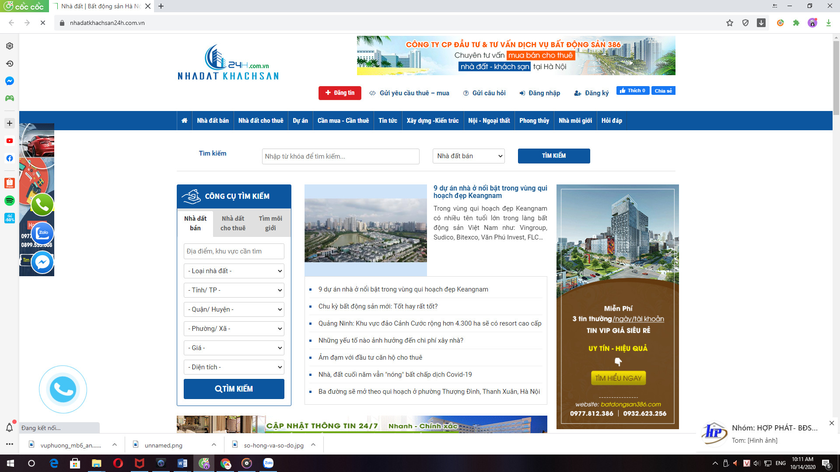Expand the Diện tích dropdown
This screenshot has width=840, height=472.
tap(234, 367)
